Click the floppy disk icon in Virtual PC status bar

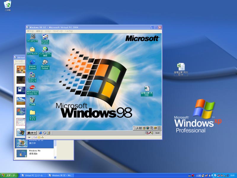point(36,137)
